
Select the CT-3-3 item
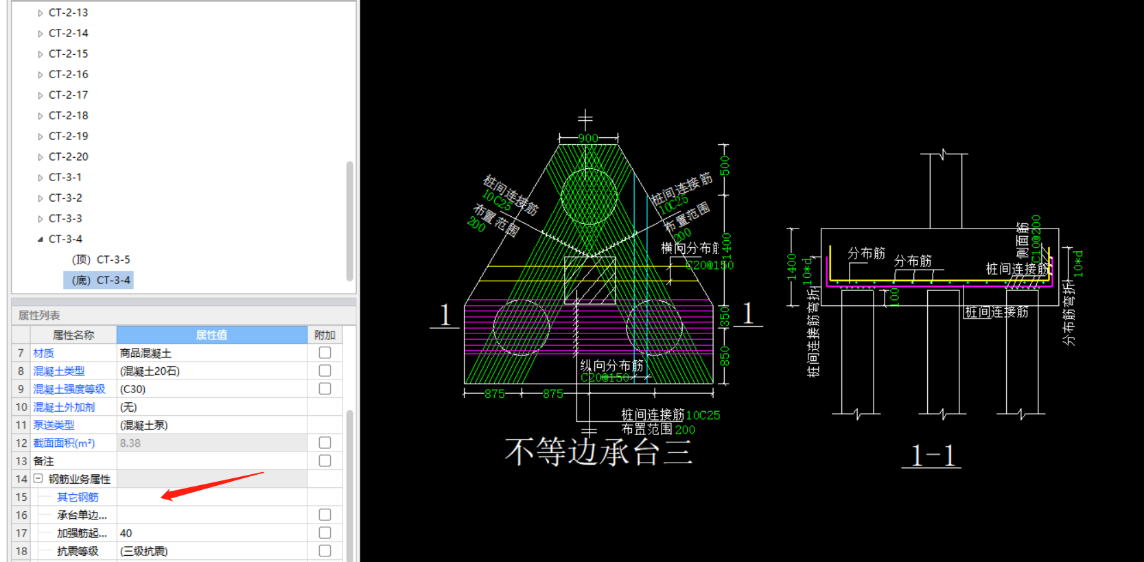[65, 218]
